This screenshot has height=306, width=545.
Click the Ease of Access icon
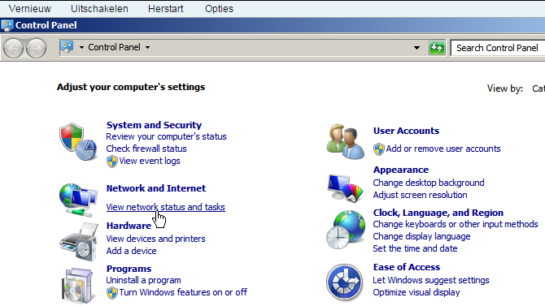point(344,282)
